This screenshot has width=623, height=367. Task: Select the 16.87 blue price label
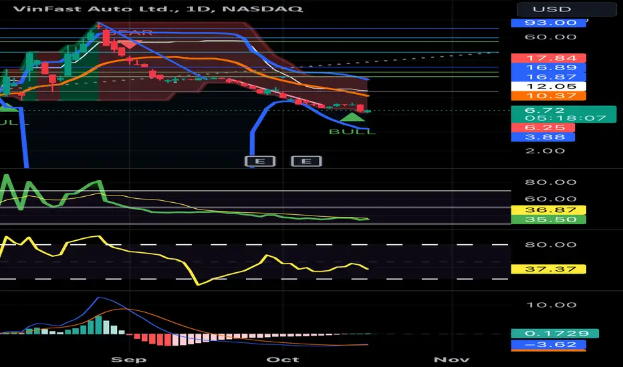(x=549, y=77)
